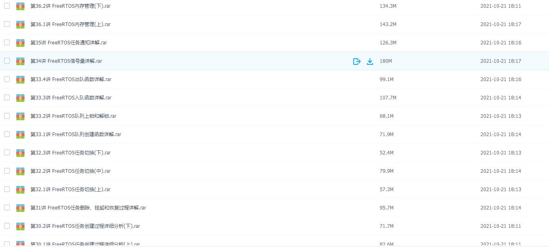Open the file name 第33.4讲 FreeRTOS出队函数详解.rar
Screen dimensions: 549x247
[x=71, y=79]
